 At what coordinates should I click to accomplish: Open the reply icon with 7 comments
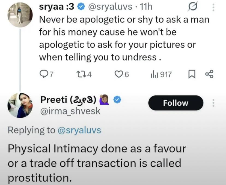pos(43,74)
